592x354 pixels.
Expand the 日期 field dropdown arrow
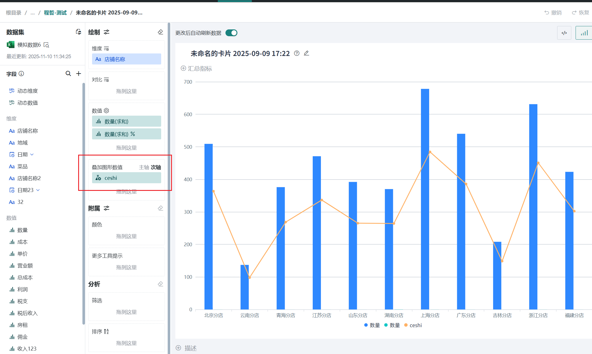[32, 154]
